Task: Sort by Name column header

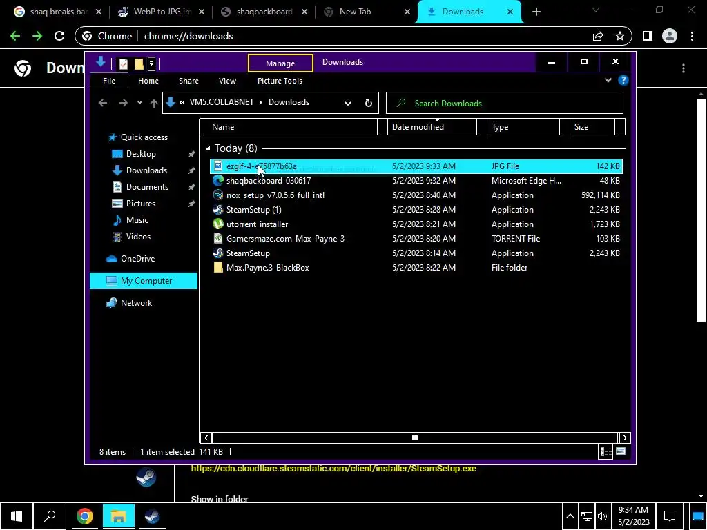Action: (x=289, y=127)
